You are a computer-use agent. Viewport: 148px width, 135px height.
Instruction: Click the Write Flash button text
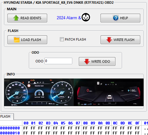coord(124,40)
